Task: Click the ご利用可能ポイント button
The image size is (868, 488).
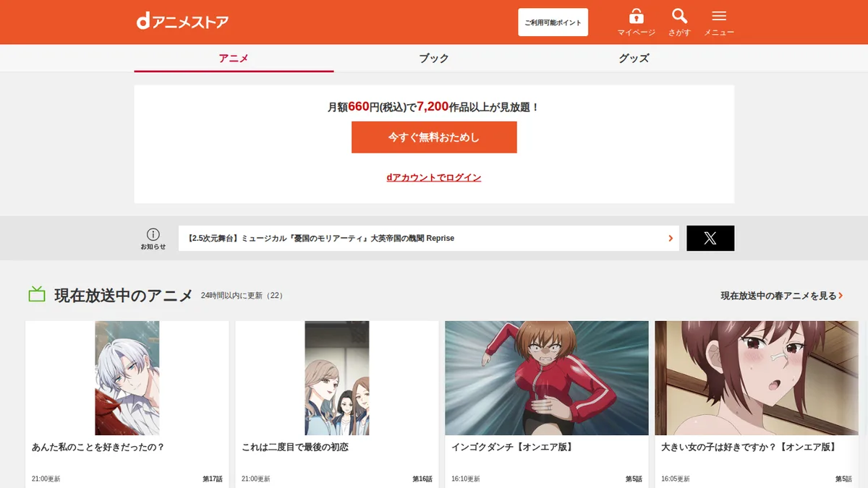Action: pos(553,22)
